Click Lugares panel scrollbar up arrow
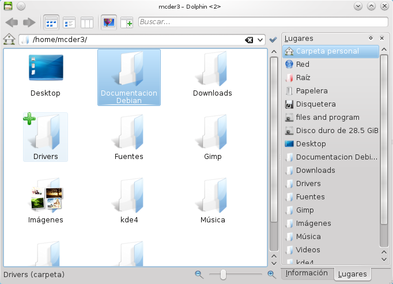This screenshot has height=284, width=393. [x=384, y=50]
